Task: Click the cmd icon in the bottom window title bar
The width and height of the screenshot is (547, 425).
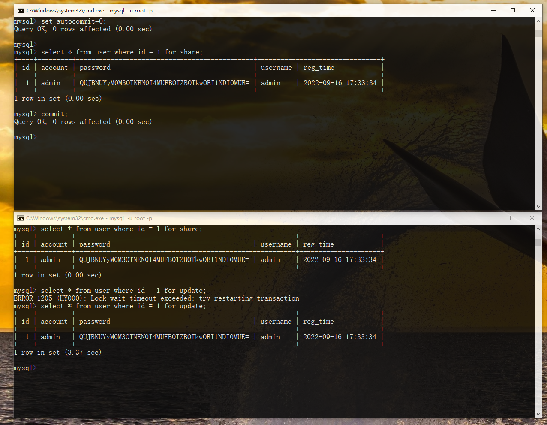Action: [x=20, y=218]
